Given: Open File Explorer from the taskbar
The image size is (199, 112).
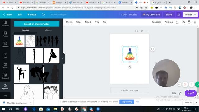Looking at the screenshot, I should pyautogui.click(x=55, y=109).
